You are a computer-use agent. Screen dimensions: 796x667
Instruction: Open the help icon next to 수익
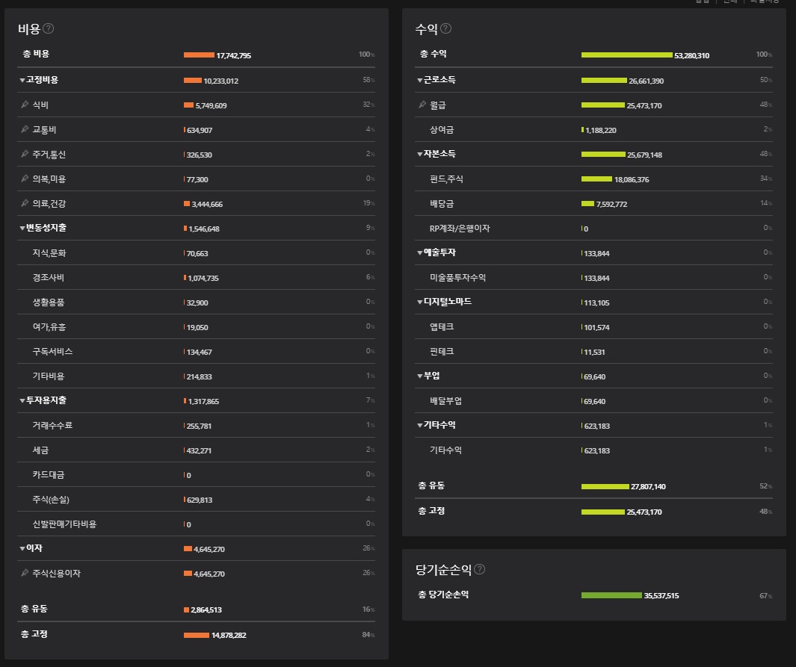(x=445, y=28)
